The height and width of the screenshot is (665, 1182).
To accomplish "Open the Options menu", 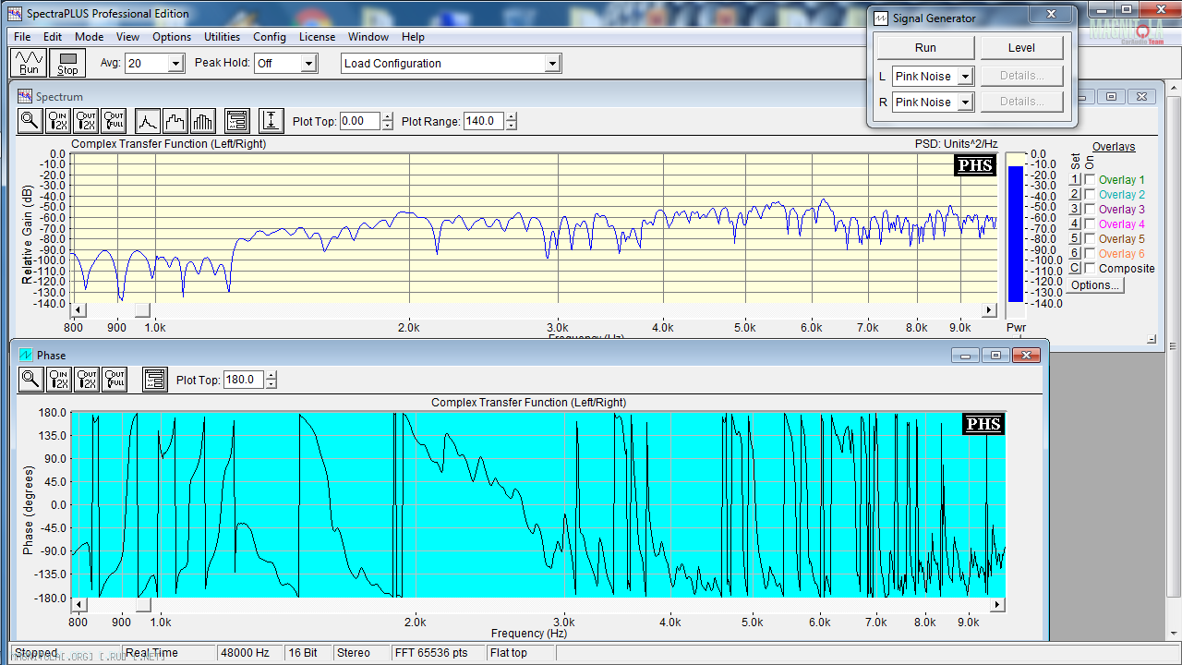I will pyautogui.click(x=172, y=37).
